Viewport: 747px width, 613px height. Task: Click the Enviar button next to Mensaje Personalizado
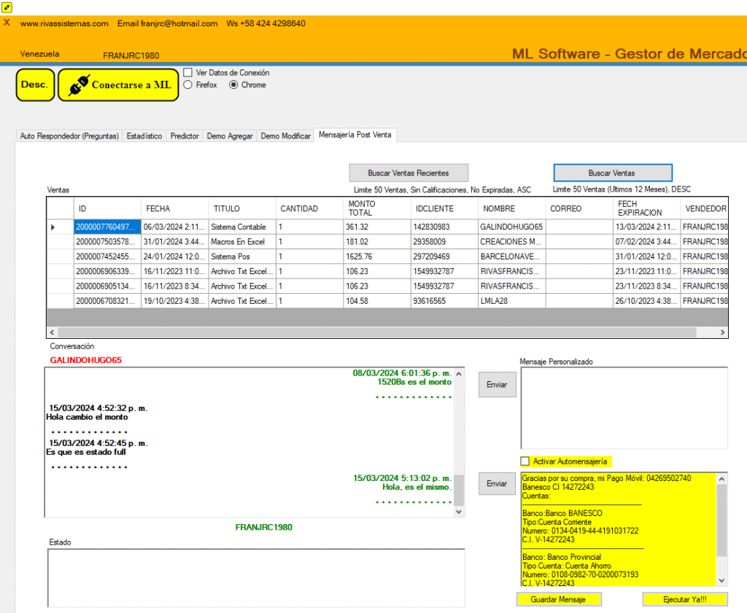[x=497, y=384]
